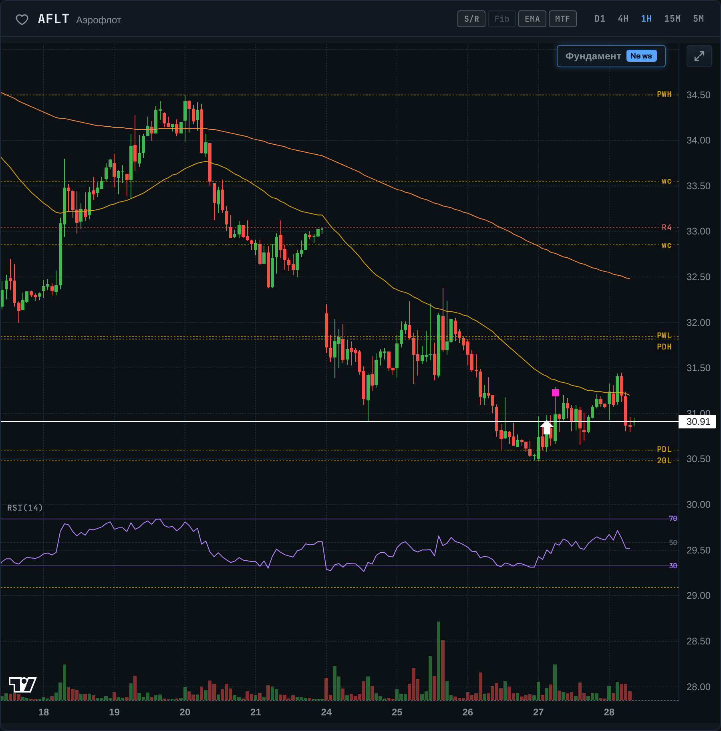Screen dimensions: 721x731
Task: Open the Фундамент News panel
Action: (x=611, y=56)
